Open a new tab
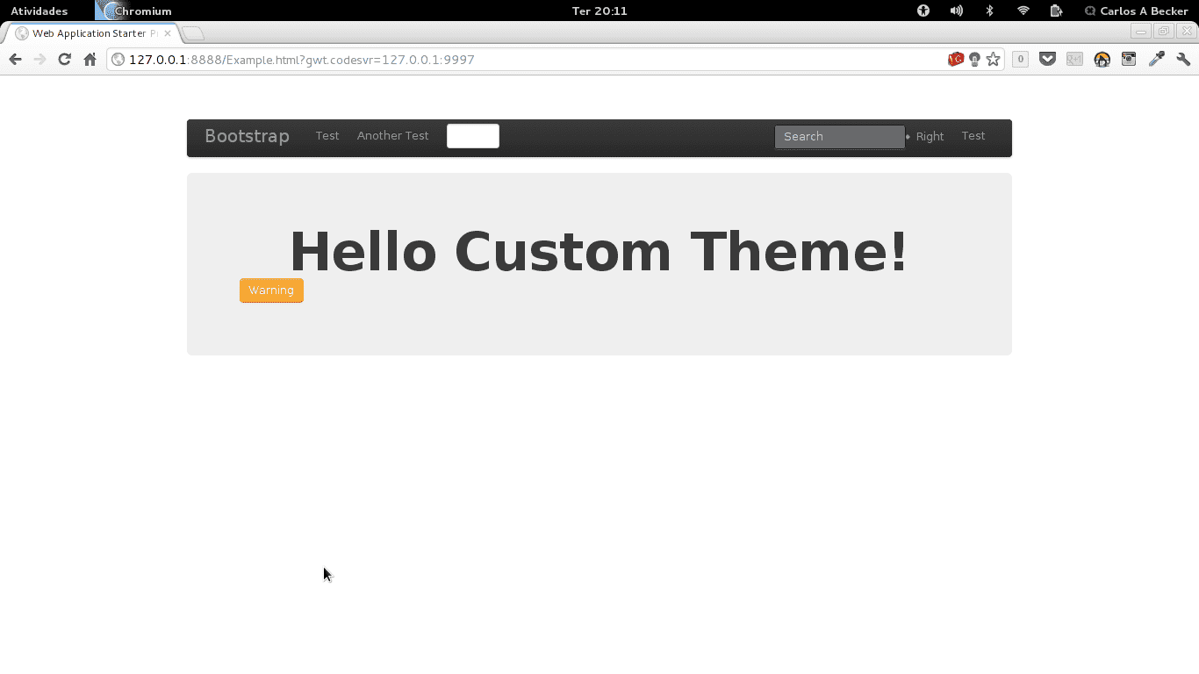This screenshot has width=1199, height=674. pos(193,33)
